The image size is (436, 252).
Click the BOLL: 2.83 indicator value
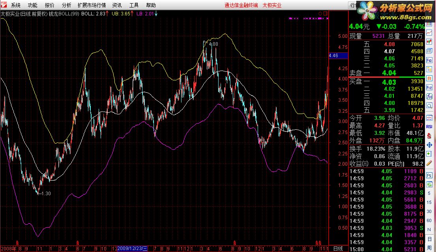(95, 14)
